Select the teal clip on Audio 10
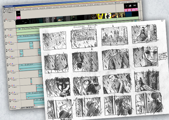 35,96
